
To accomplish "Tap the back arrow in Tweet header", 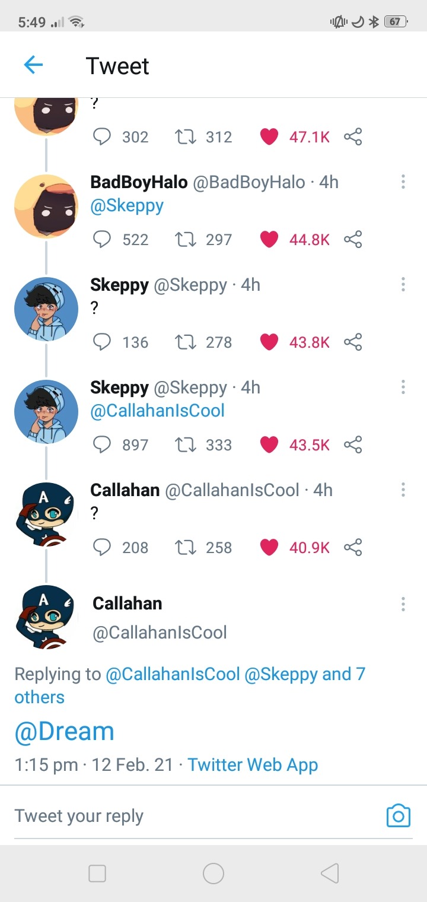I will (33, 65).
